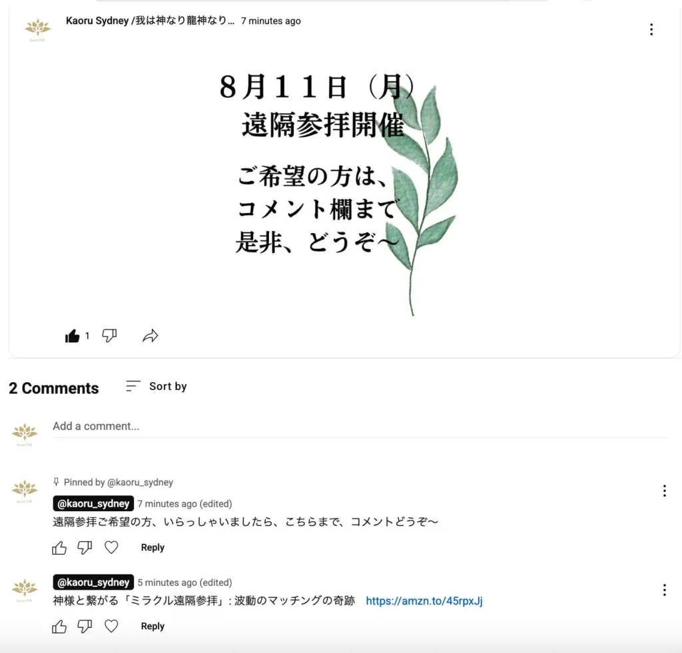The image size is (682, 653).
Task: Dislike the 5 minutes ago comment
Action: pyautogui.click(x=85, y=626)
